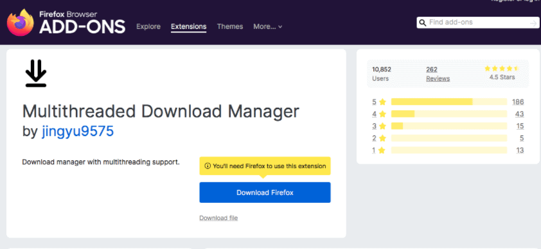Click the 4.5 star rating icons
Screen dimensions: 541x249
502,68
